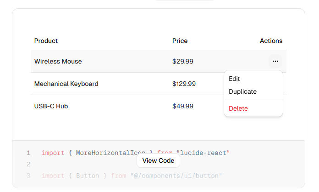Click the Price column header

pyautogui.click(x=180, y=41)
